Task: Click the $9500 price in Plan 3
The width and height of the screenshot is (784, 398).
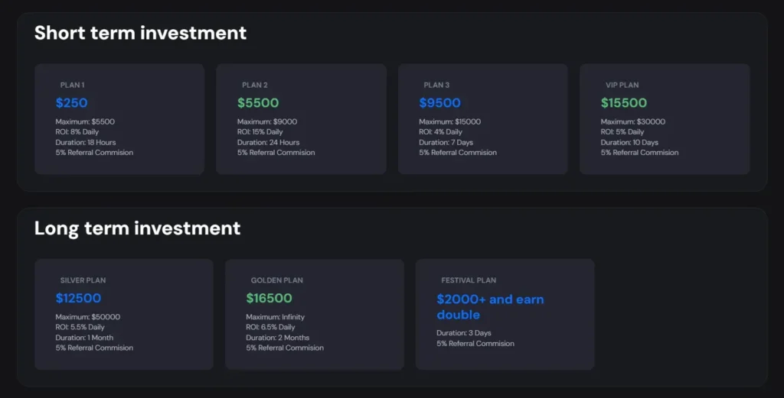Action: tap(439, 102)
